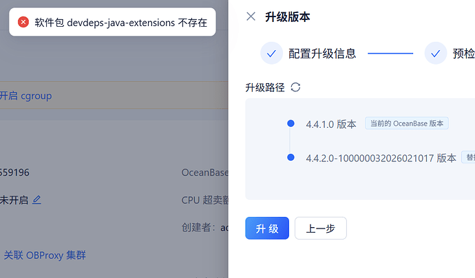
Task: Click the 当前的 OceanBase 版本 tag
Action: coord(407,124)
